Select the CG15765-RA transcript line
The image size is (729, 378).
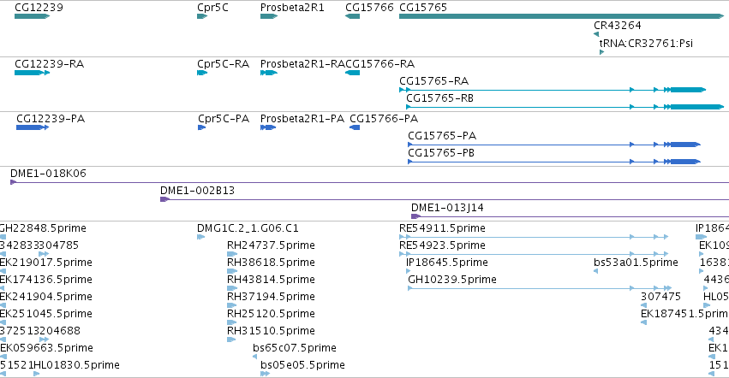click(x=553, y=90)
